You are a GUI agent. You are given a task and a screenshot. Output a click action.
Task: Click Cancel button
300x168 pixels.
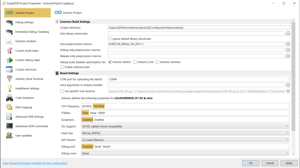270,163
